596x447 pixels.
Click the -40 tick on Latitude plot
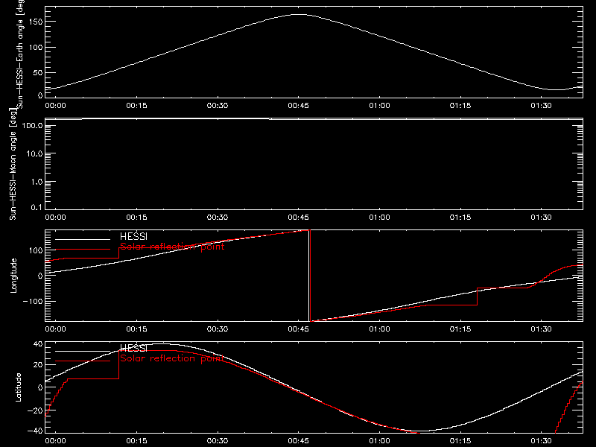(35, 431)
